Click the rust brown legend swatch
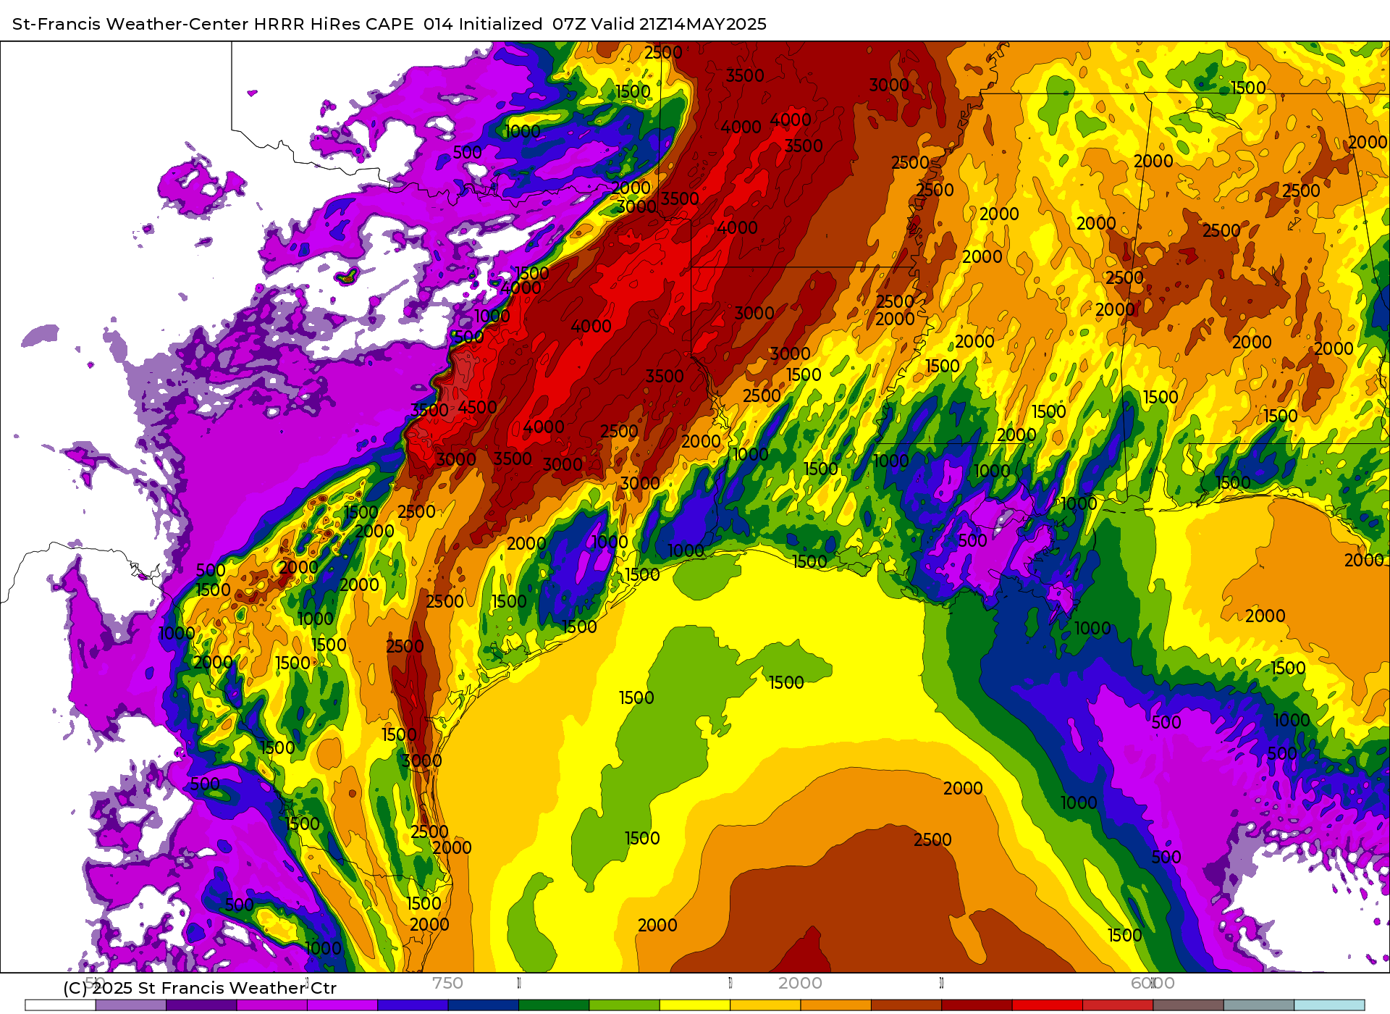The image size is (1390, 1014). [x=906, y=1005]
